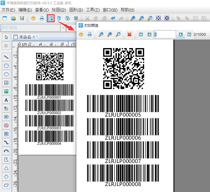The image size is (210, 192).
Task: Select the polygon flag shape tool
Action: pos(6,160)
